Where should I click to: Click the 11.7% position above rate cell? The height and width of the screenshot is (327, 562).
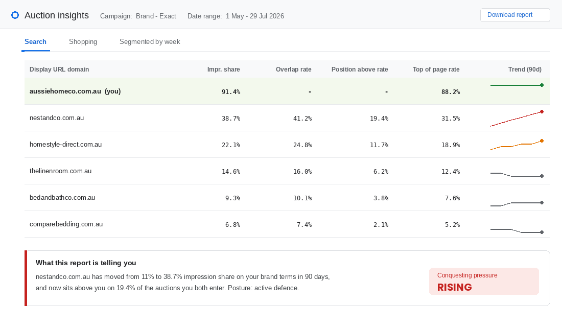(379, 145)
